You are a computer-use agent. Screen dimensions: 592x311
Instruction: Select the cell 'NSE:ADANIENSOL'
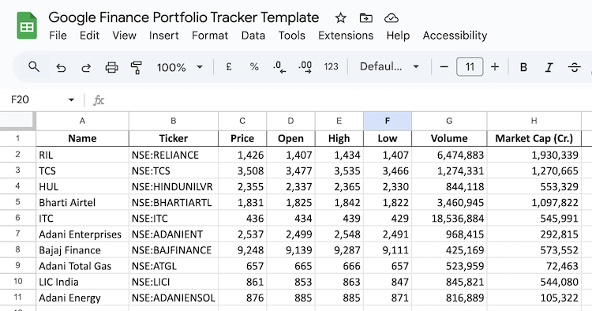(174, 298)
